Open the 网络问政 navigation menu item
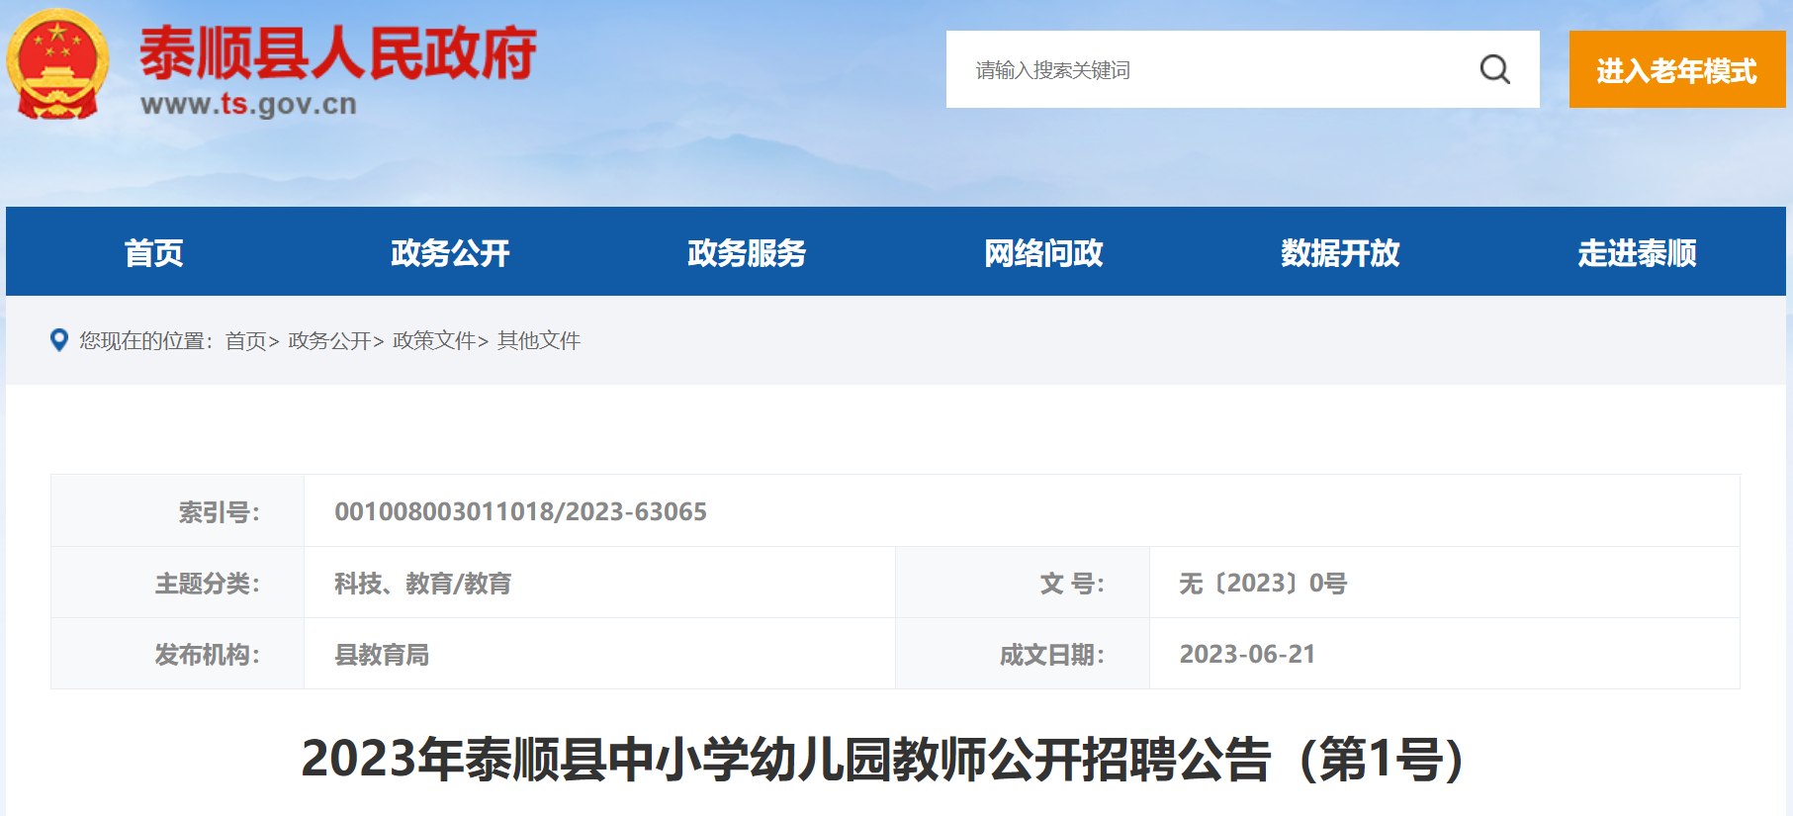1793x816 pixels. 1044,252
